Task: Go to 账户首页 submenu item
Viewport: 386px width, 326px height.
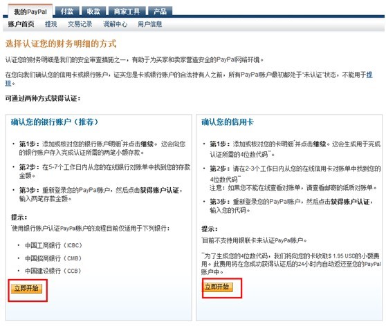Action: pos(21,24)
